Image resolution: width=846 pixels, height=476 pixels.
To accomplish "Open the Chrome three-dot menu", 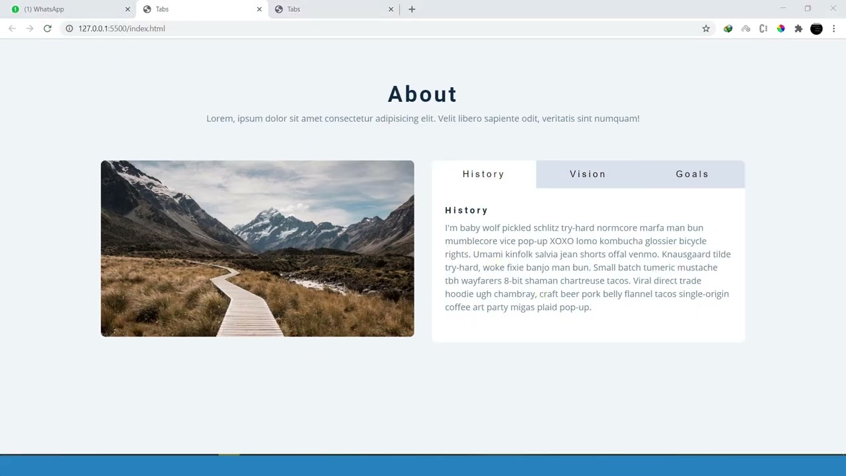I will point(834,28).
